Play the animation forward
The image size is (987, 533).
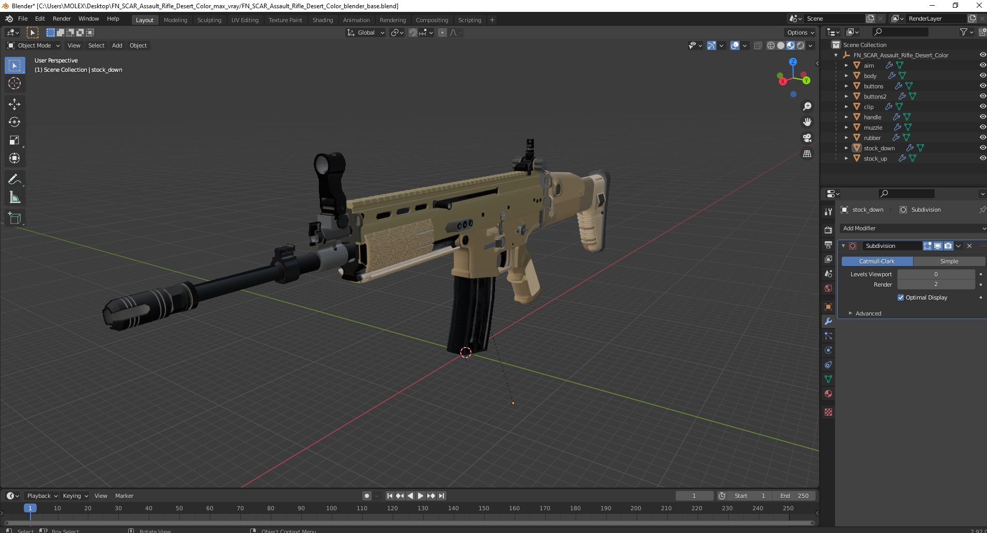(x=421, y=496)
